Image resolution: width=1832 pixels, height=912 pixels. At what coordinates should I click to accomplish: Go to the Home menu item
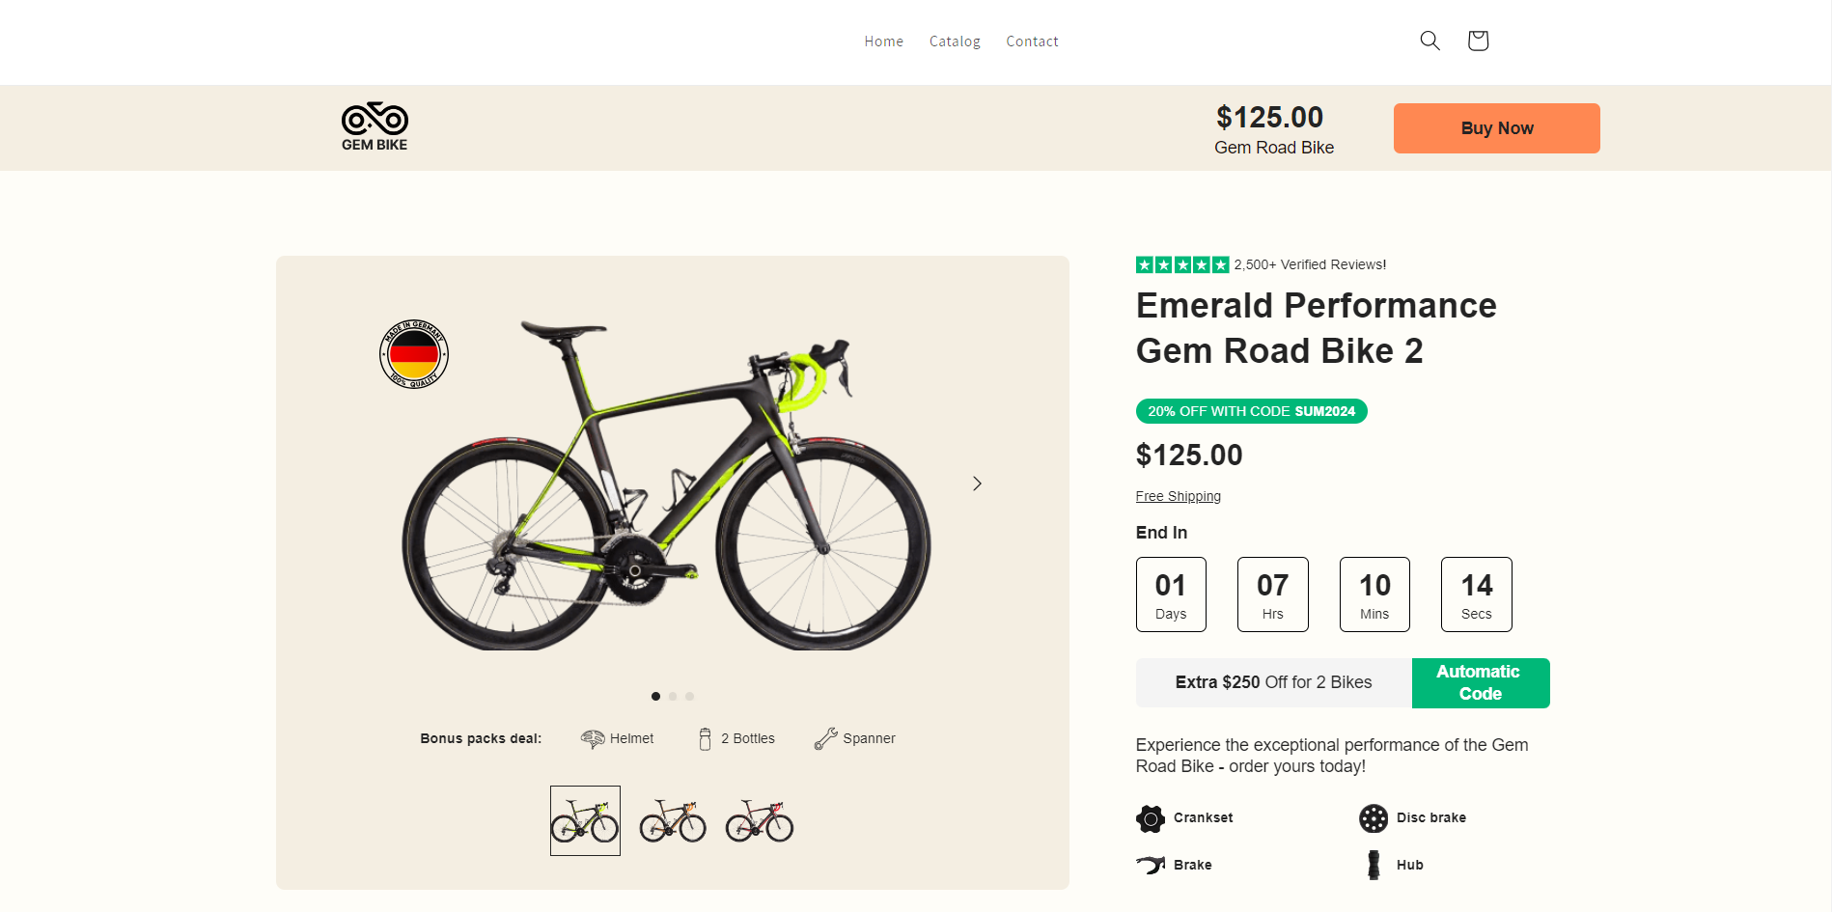883,41
